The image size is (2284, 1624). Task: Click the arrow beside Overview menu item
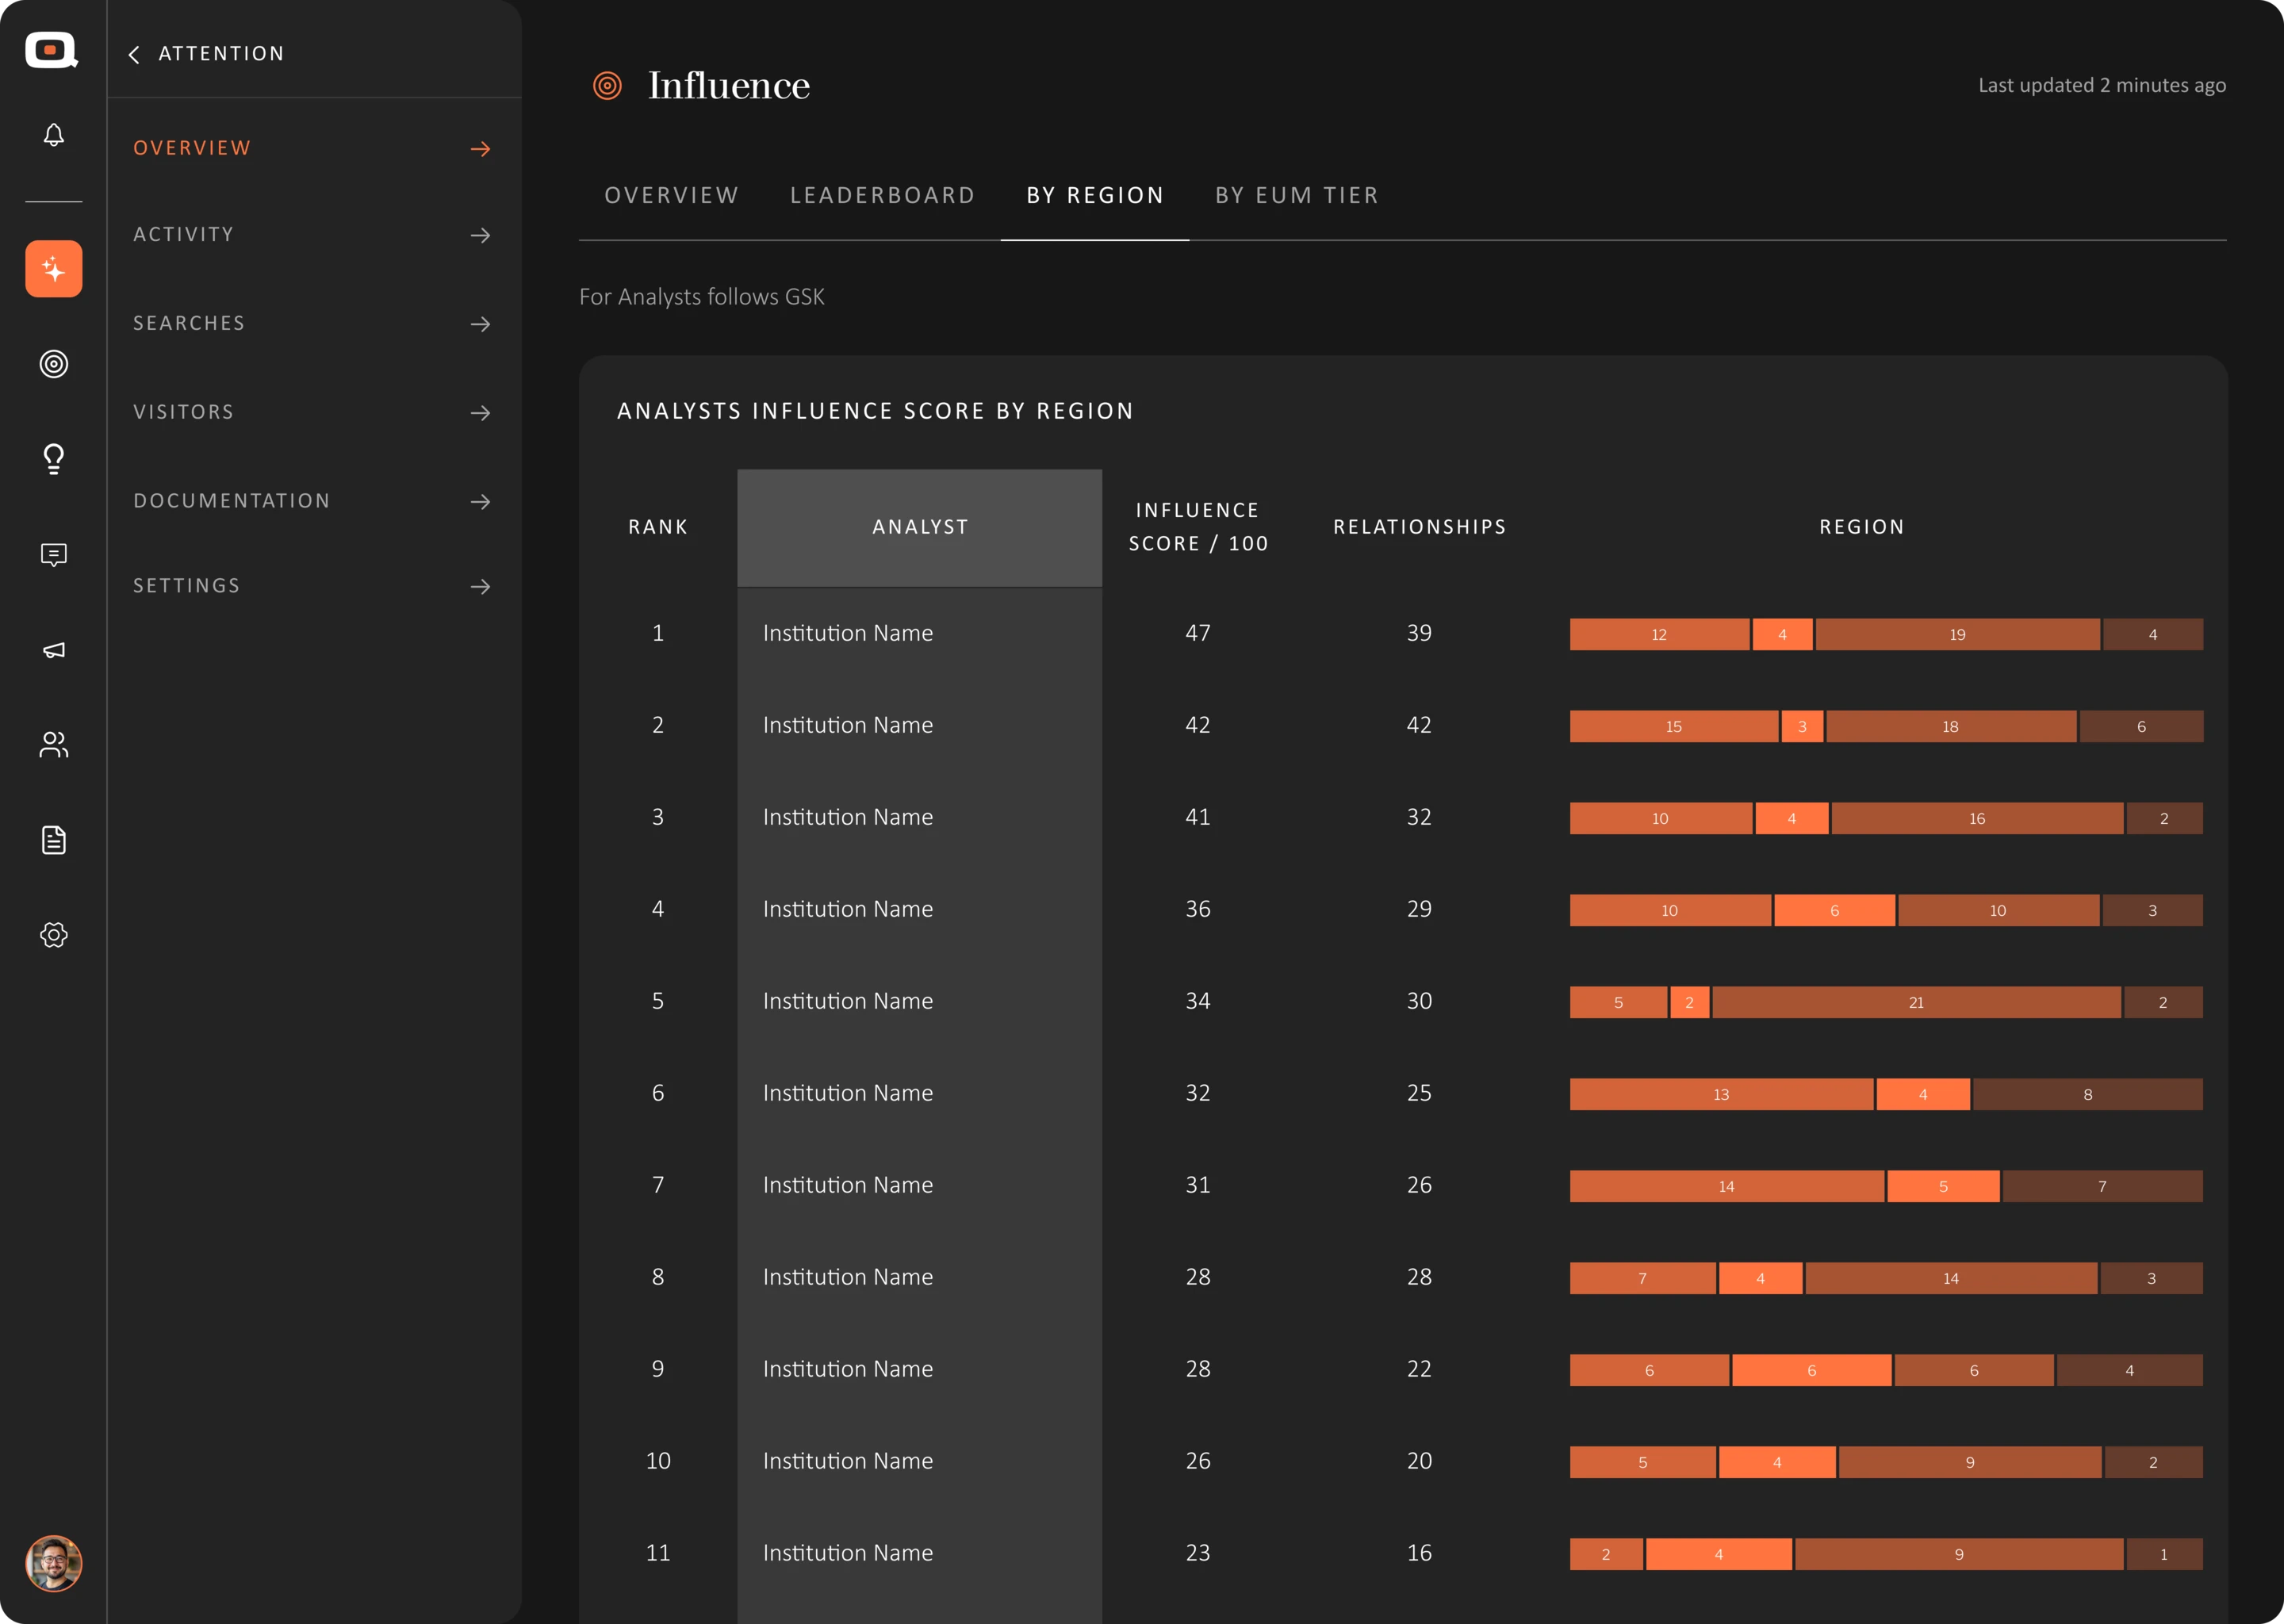click(x=481, y=149)
